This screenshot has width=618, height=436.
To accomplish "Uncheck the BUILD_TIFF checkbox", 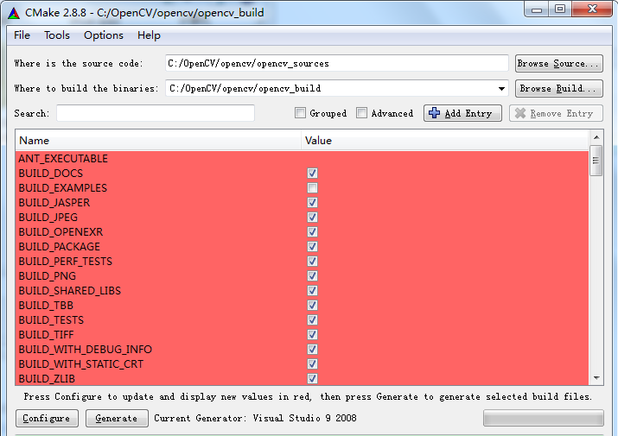I will tap(312, 335).
